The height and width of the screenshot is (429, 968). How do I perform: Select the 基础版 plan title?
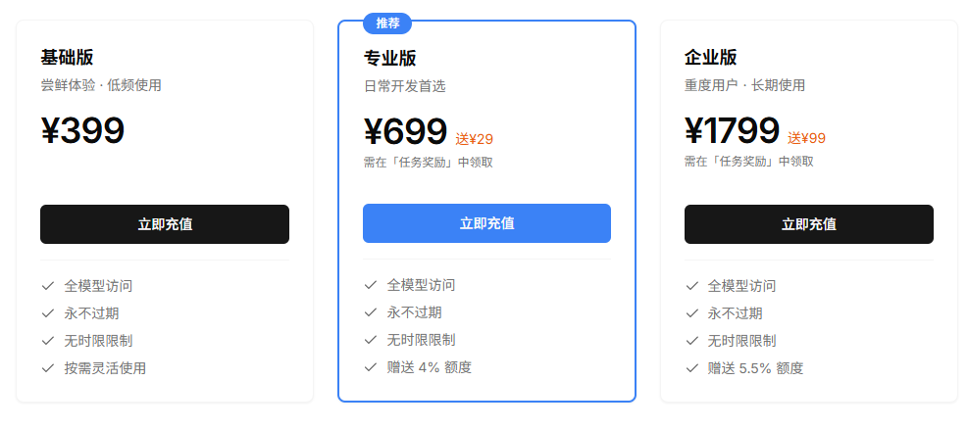coord(67,58)
